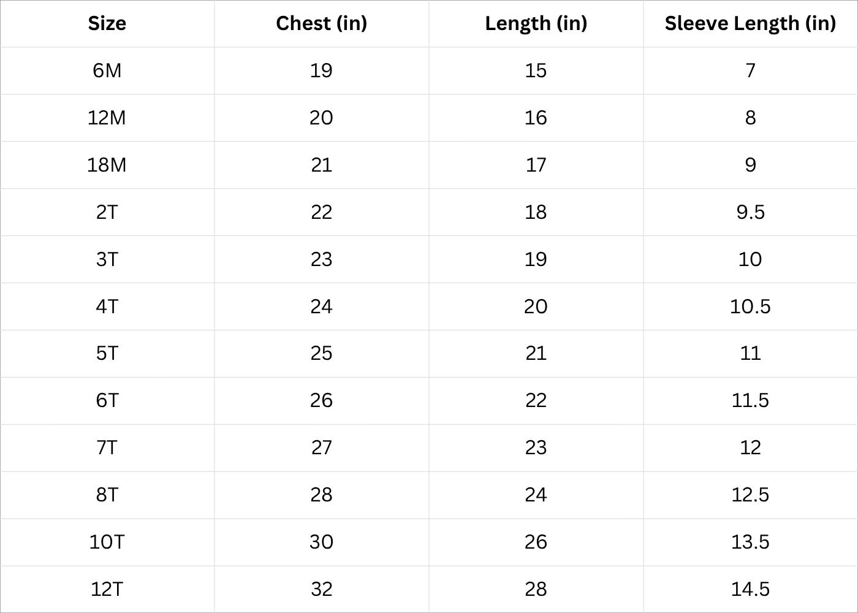Viewport: 858px width, 613px height.
Task: Click the Chest (in) column header
Action: 321,23
